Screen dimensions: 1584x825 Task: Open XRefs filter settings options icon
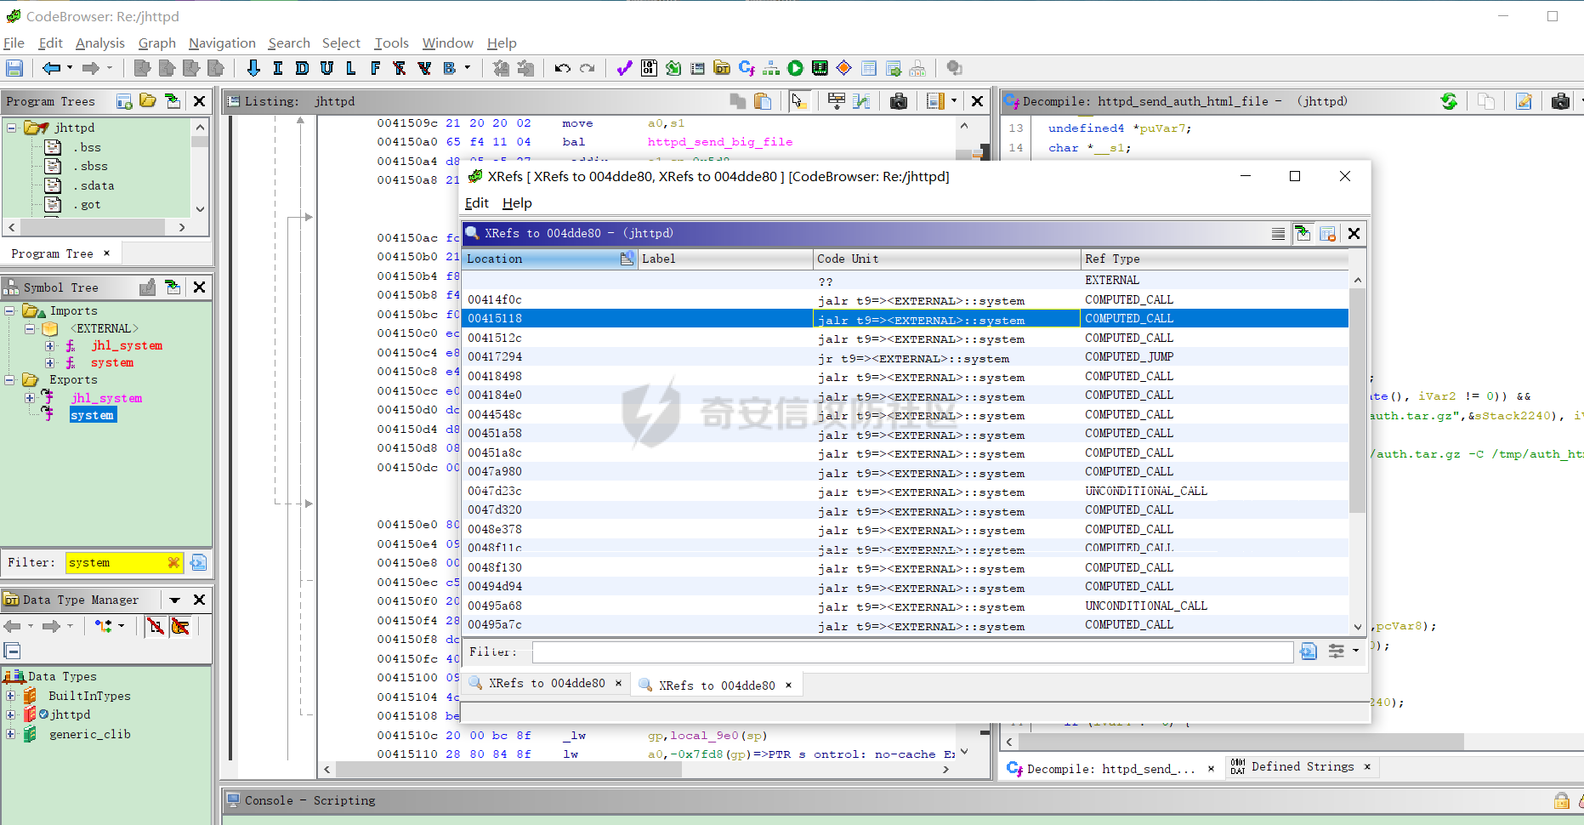tap(1337, 651)
